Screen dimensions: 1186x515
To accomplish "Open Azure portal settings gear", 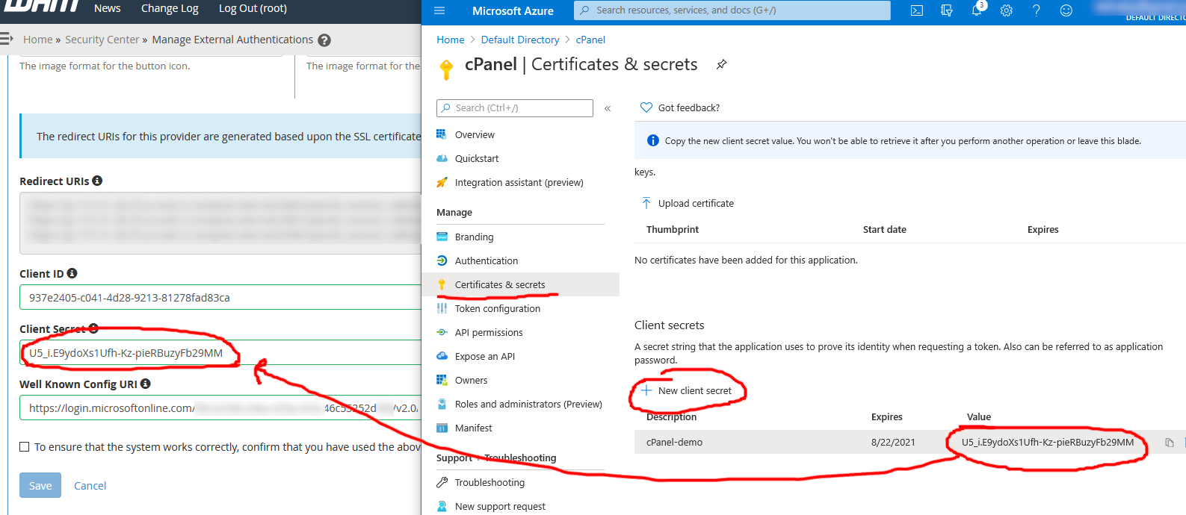I will tap(1007, 10).
